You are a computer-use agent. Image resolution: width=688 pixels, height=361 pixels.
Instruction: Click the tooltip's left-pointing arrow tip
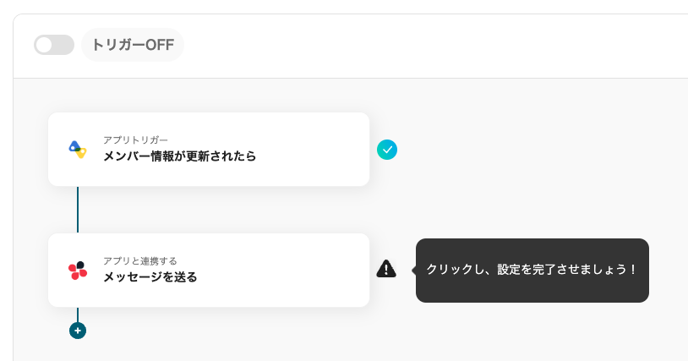pyautogui.click(x=413, y=271)
